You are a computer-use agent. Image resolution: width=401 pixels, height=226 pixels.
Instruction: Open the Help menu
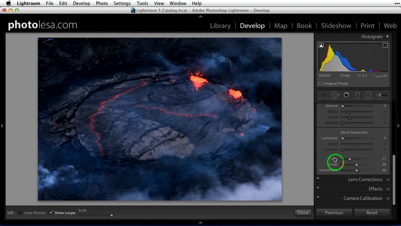(197, 3)
